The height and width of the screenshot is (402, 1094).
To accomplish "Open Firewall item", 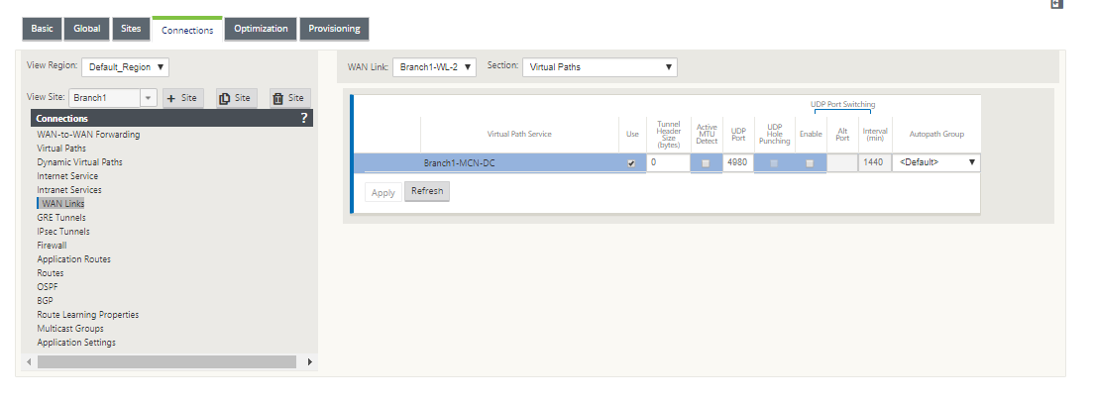I will coord(52,246).
